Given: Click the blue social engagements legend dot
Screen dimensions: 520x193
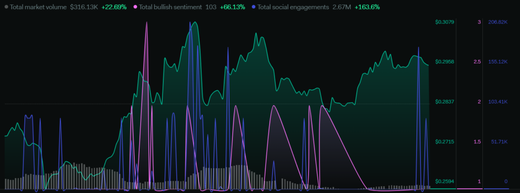Looking at the screenshot, I should [x=254, y=7].
